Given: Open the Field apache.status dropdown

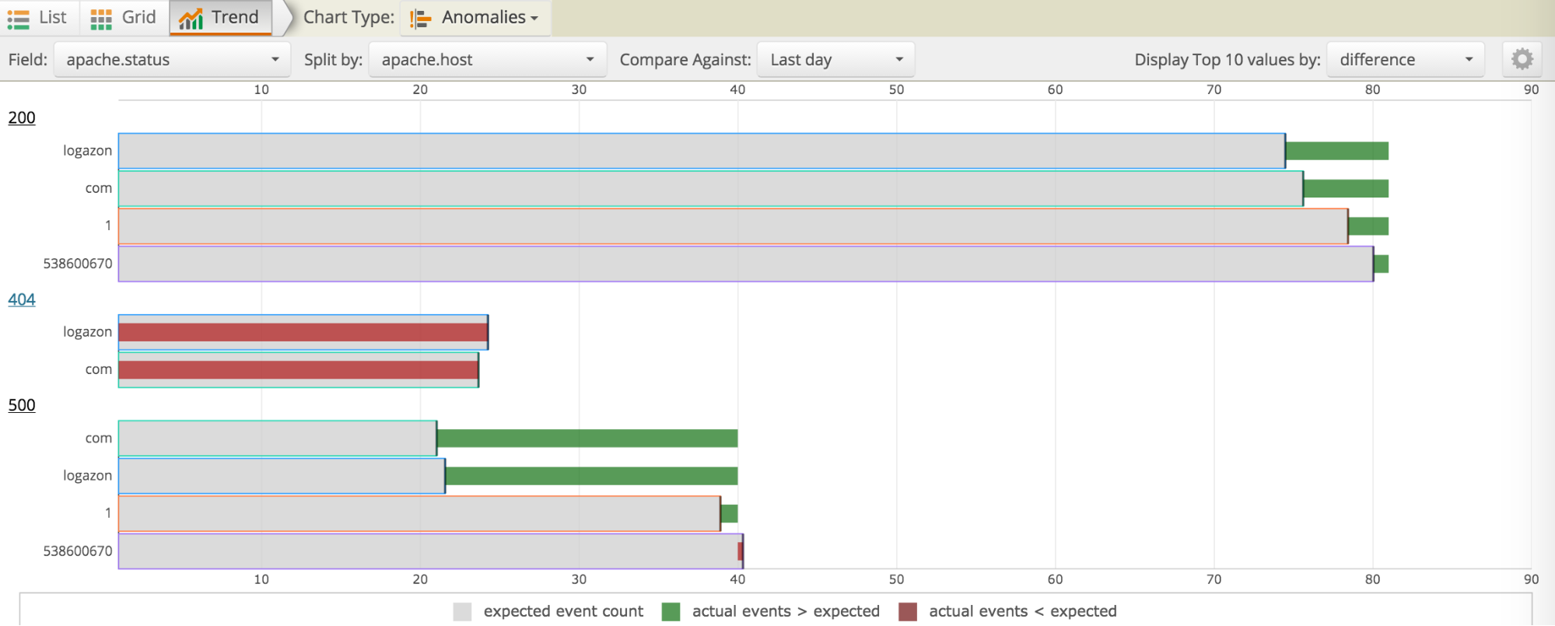Looking at the screenshot, I should click(x=172, y=60).
